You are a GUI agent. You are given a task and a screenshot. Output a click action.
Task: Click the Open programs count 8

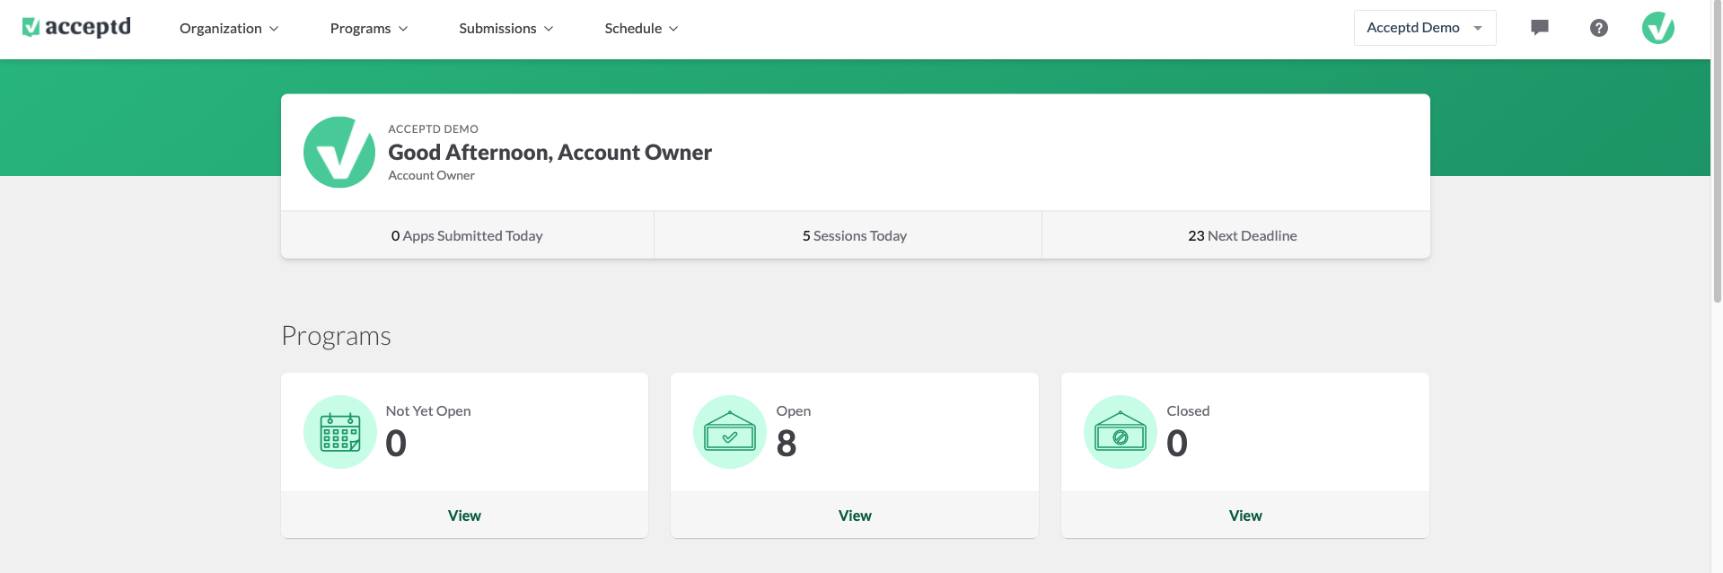787,444
